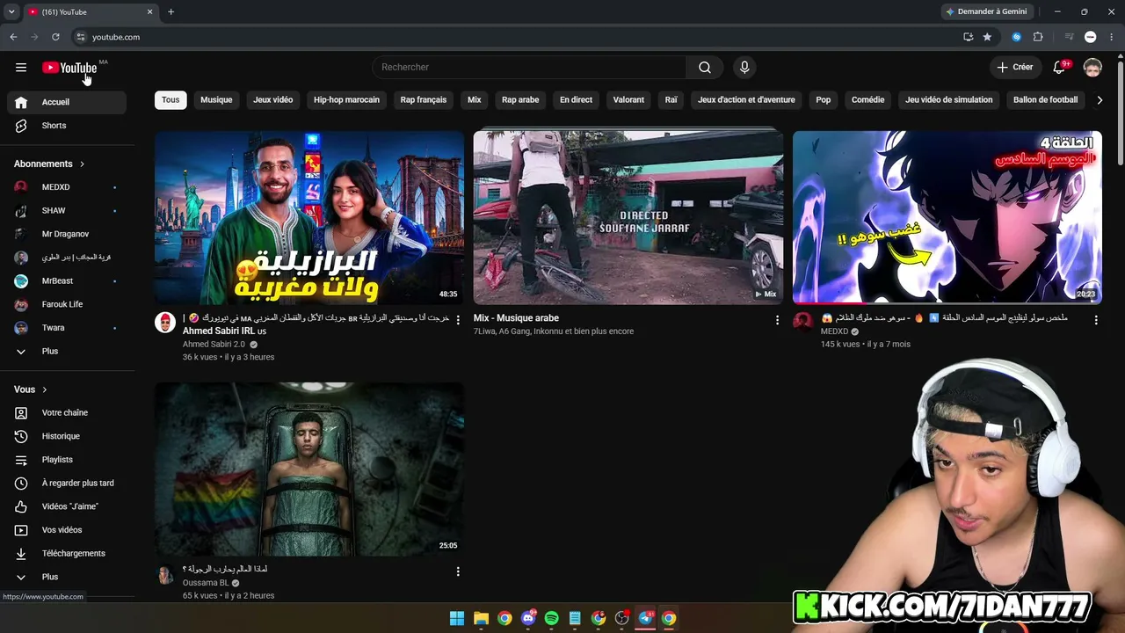Open options menu for the Oussama BL video
The image size is (1125, 633).
pyautogui.click(x=458, y=571)
